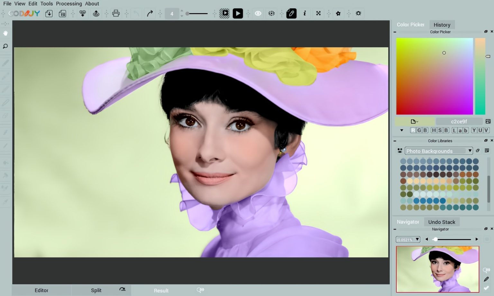494x296 pixels.
Task: Select the Zoom magnifier tool
Action: coord(5,46)
